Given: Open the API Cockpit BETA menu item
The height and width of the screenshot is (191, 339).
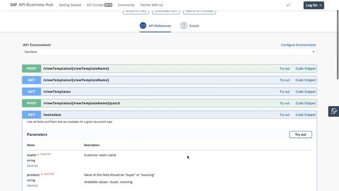Looking at the screenshot, I should (x=99, y=5).
